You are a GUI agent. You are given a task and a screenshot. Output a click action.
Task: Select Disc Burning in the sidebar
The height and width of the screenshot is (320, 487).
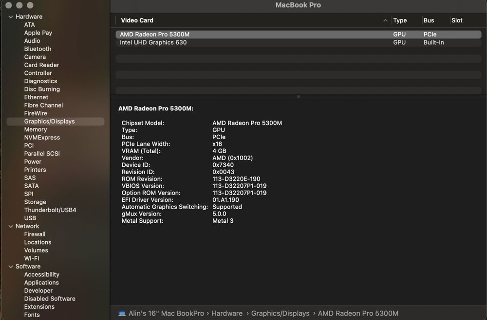click(x=42, y=89)
